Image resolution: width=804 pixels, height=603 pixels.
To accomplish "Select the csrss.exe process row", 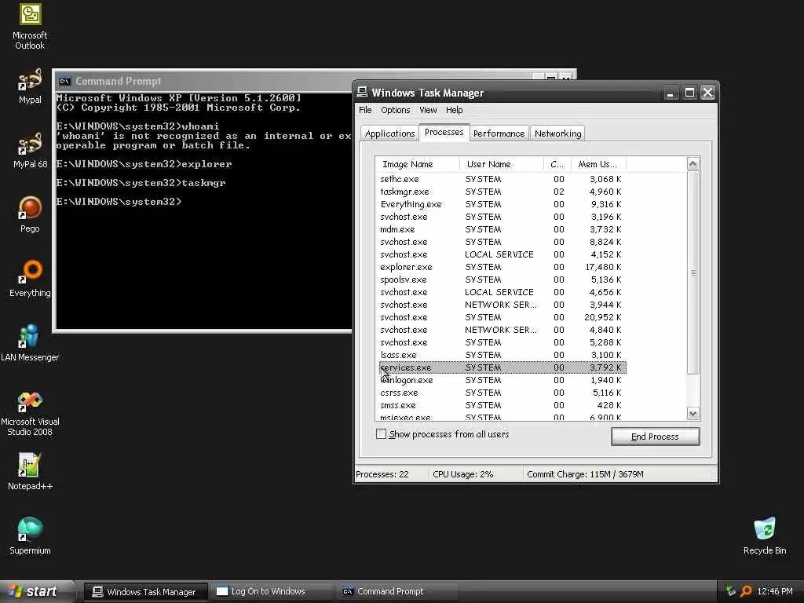I will click(501, 393).
